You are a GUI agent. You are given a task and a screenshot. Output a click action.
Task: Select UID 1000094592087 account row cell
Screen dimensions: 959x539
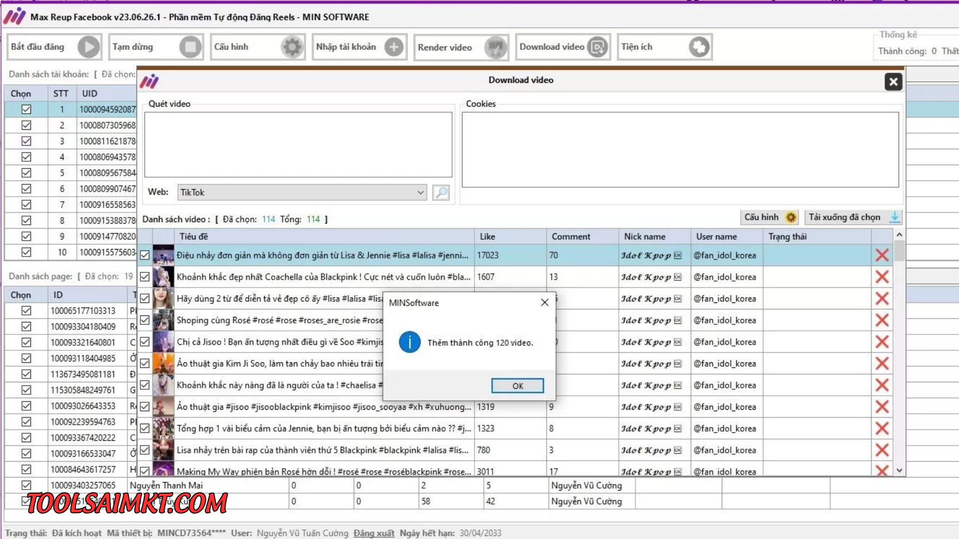pos(107,109)
